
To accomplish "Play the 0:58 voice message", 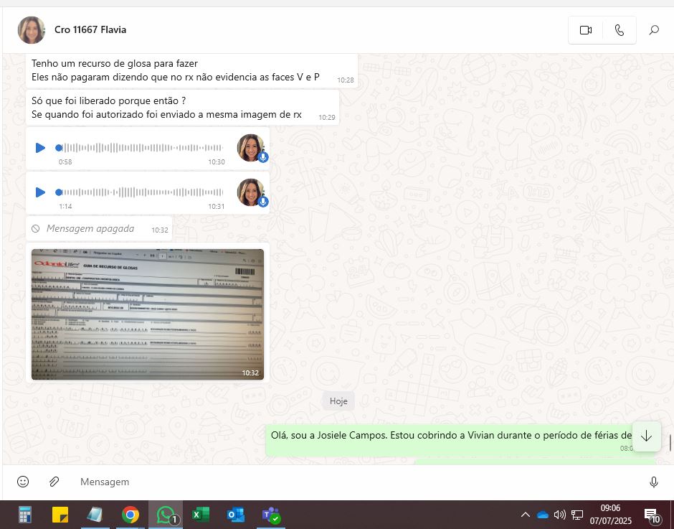I will point(40,148).
